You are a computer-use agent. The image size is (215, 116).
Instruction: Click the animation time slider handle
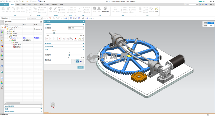(x=54, y=33)
